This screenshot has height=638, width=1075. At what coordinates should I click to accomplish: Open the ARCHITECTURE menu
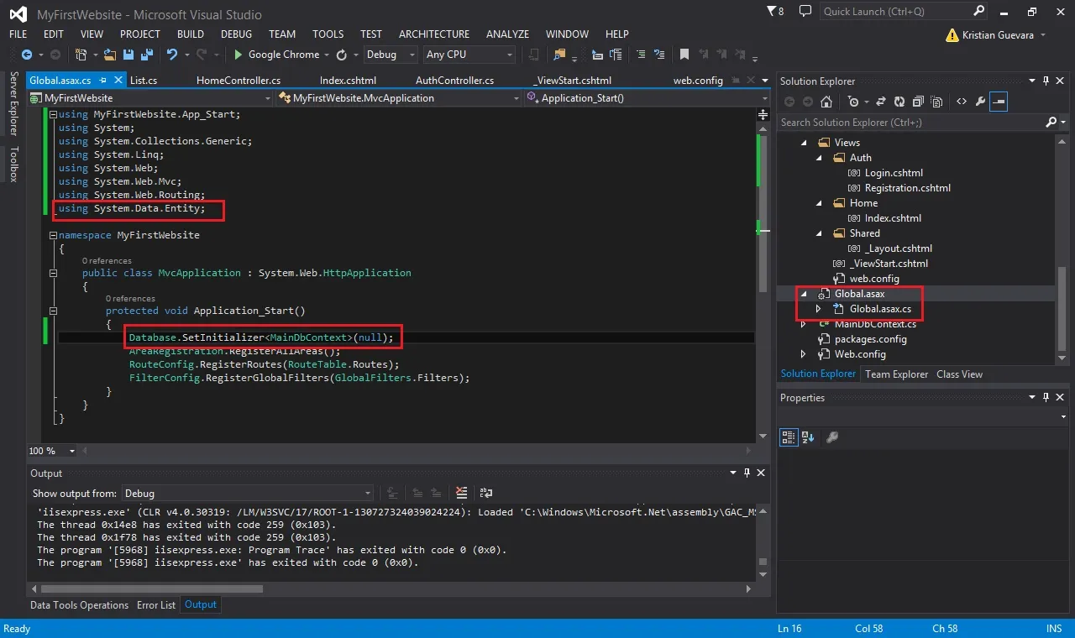[x=434, y=34]
